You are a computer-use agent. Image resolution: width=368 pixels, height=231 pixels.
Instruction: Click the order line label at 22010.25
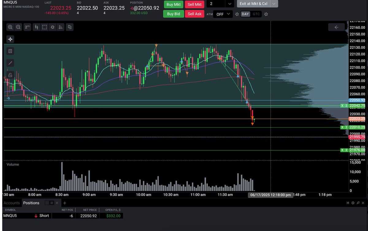click(357, 127)
